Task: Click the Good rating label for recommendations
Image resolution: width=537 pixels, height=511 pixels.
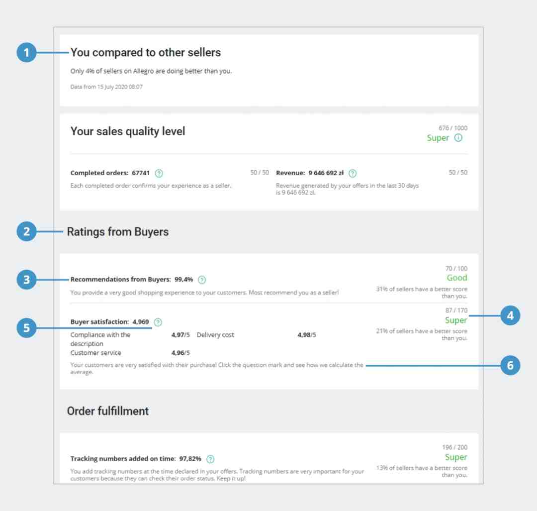Action: pos(457,278)
